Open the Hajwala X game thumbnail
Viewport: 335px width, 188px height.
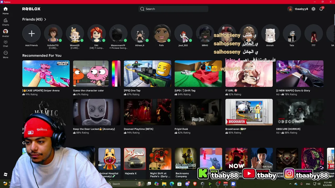135,159
